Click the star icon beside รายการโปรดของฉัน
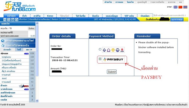The image size is (189, 108). point(3,45)
